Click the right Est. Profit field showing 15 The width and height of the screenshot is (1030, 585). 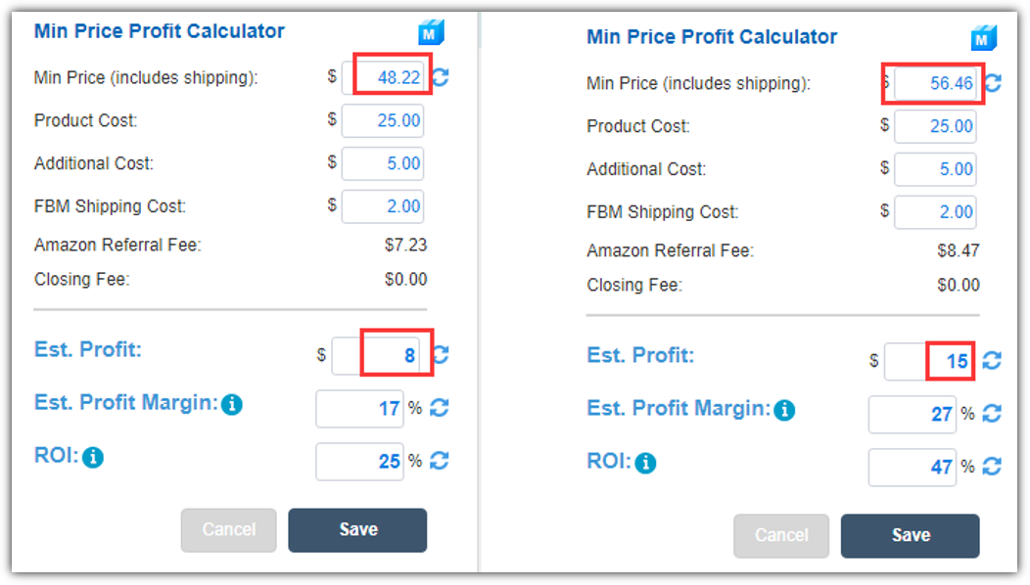[929, 361]
